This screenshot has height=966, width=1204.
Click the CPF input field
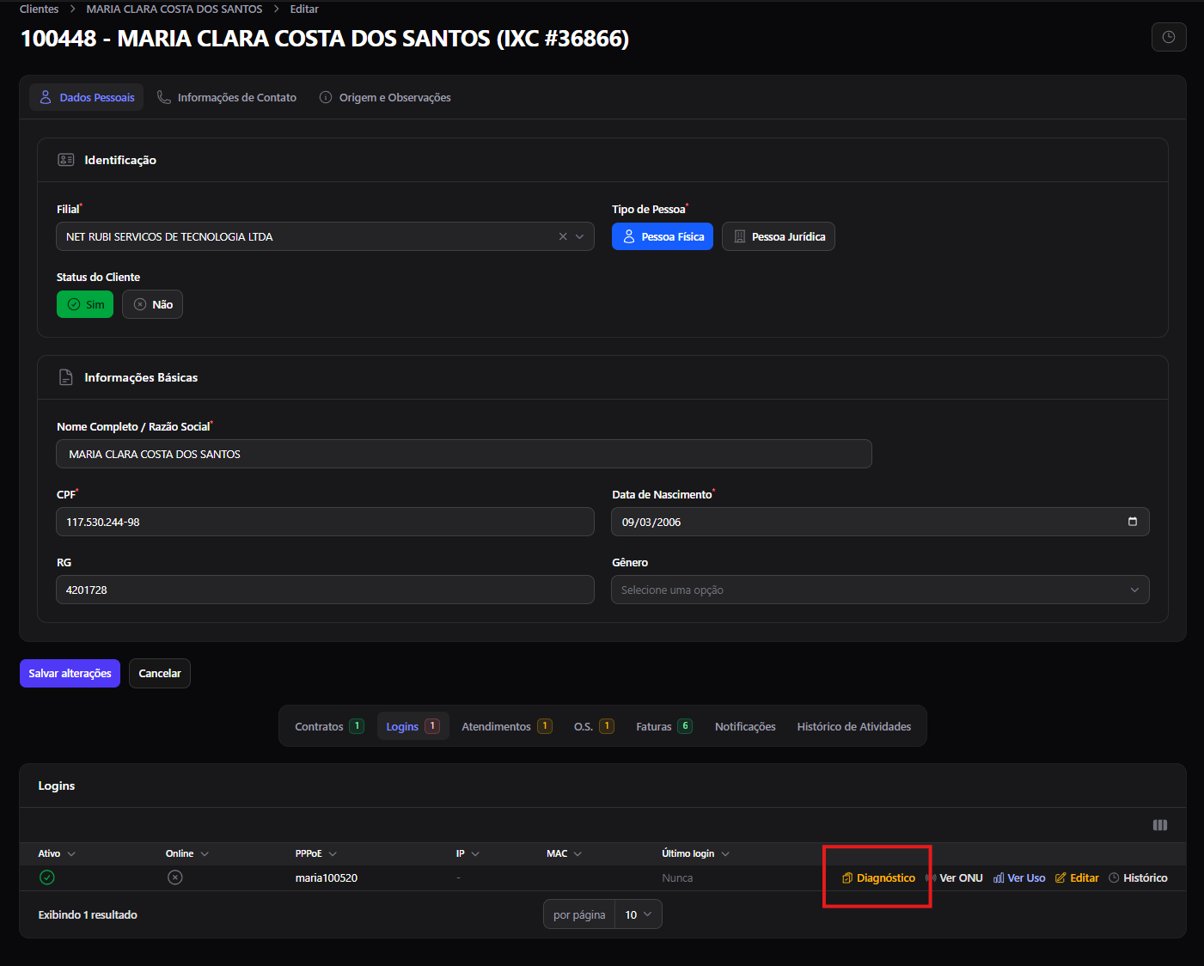(325, 522)
